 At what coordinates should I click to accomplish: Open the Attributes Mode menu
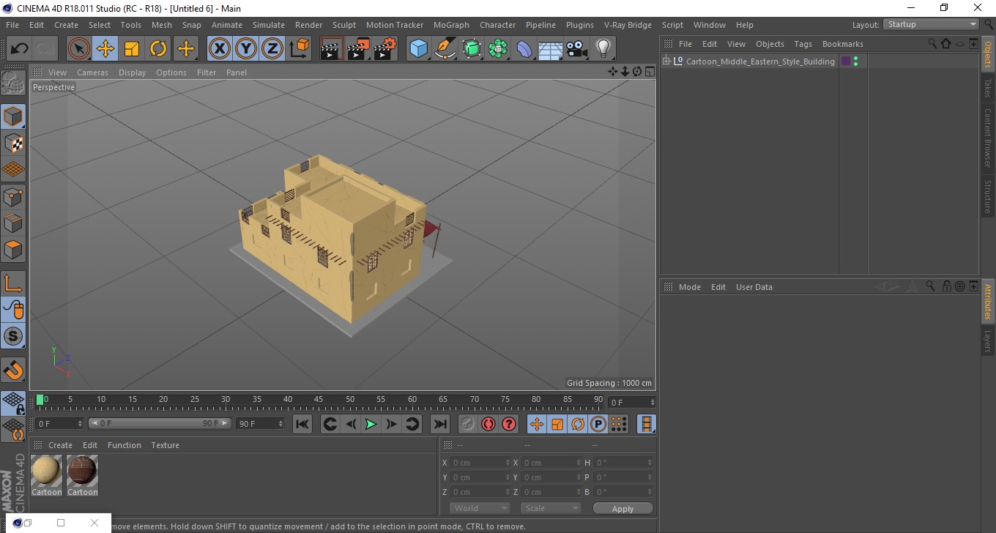(x=689, y=287)
